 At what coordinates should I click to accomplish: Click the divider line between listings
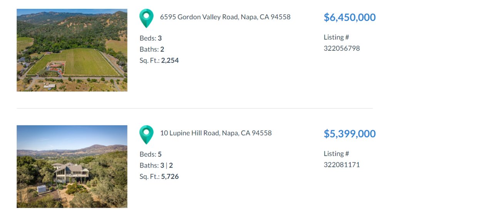pyautogui.click(x=194, y=108)
